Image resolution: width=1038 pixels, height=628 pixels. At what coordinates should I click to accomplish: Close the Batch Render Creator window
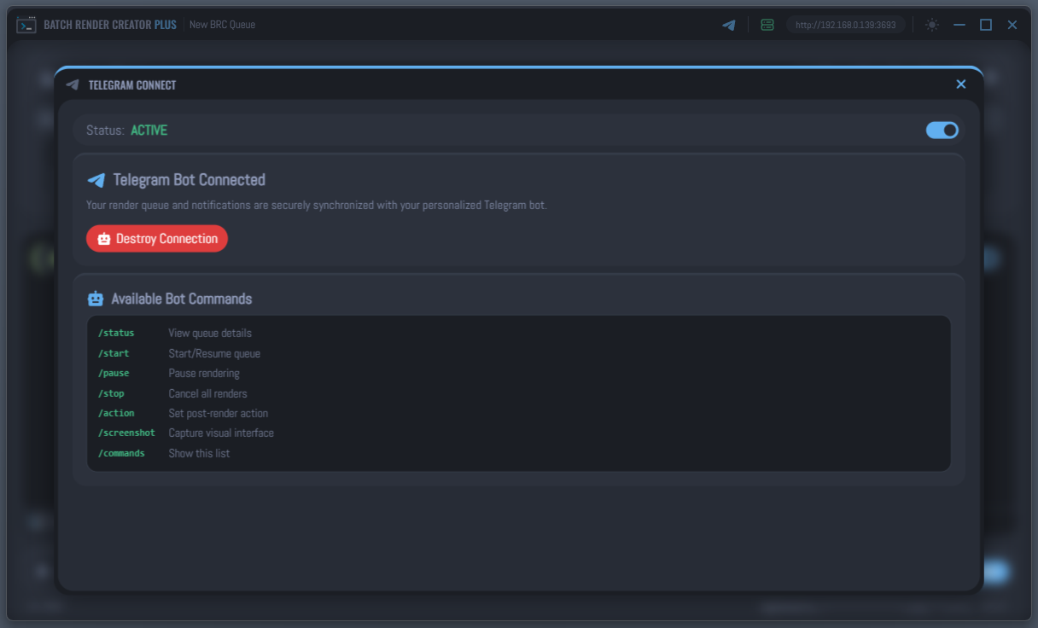pos(1012,25)
